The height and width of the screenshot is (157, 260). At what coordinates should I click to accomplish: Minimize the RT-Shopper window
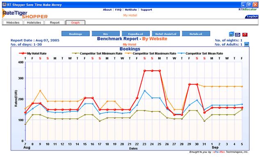click(x=244, y=5)
